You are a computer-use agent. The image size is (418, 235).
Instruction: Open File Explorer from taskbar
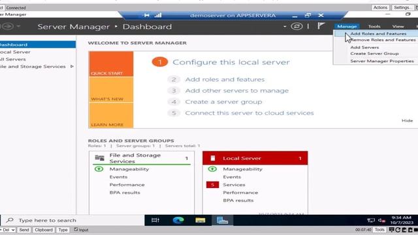pos(201,221)
